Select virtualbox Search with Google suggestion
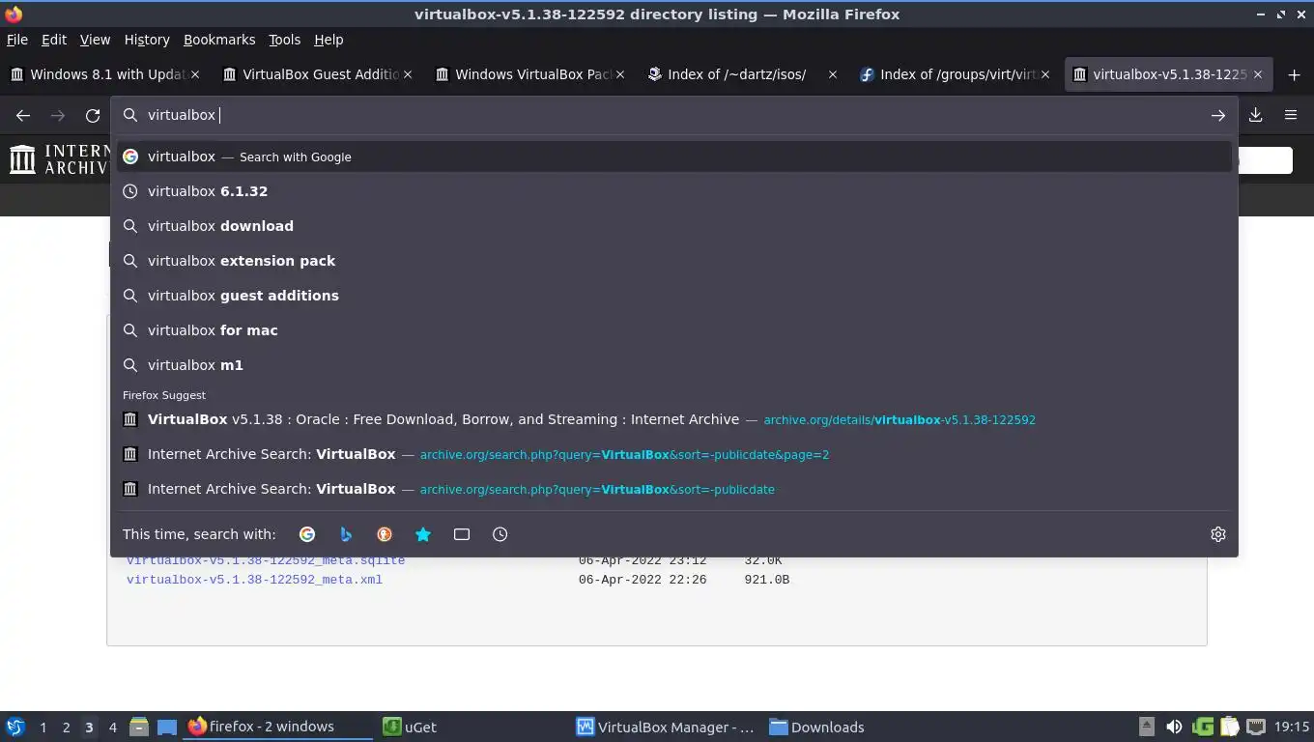The image size is (1314, 742). (x=674, y=157)
